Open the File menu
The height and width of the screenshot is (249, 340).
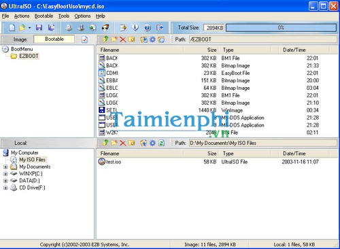click(x=5, y=16)
